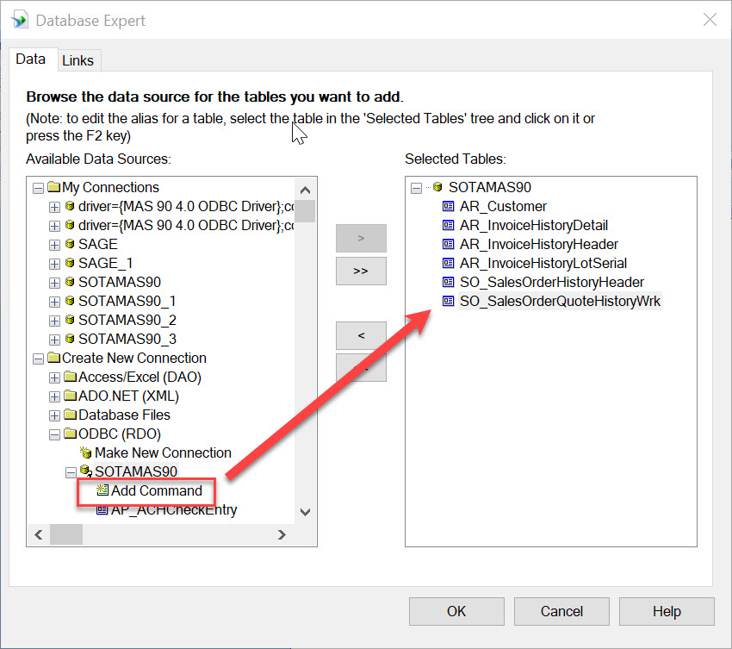Click the SAGE_1 data source icon
The height and width of the screenshot is (649, 732).
(70, 263)
